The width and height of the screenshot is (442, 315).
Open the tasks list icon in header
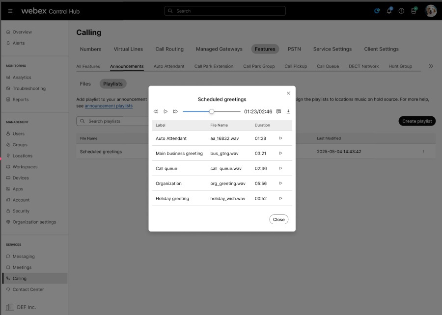coord(414,11)
